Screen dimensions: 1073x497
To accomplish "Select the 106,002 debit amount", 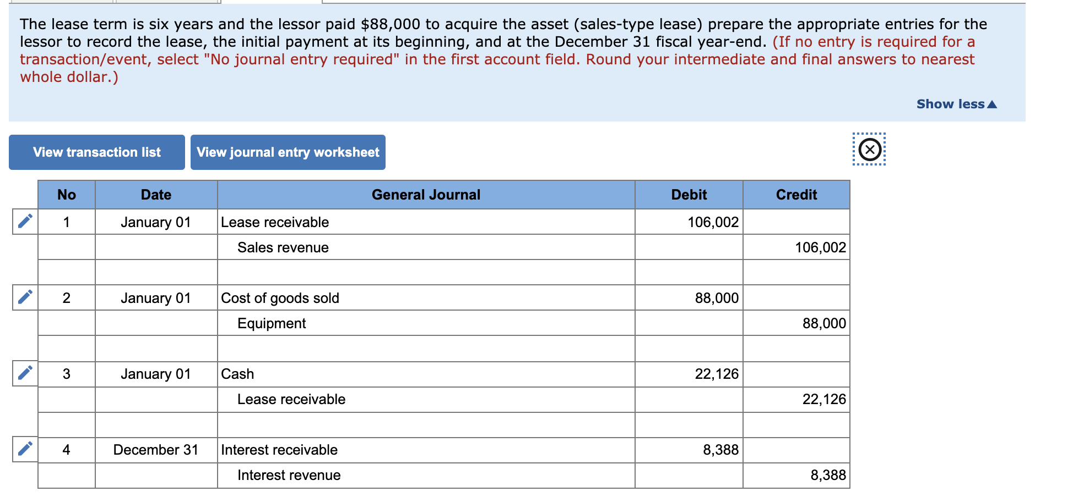I will coord(689,222).
